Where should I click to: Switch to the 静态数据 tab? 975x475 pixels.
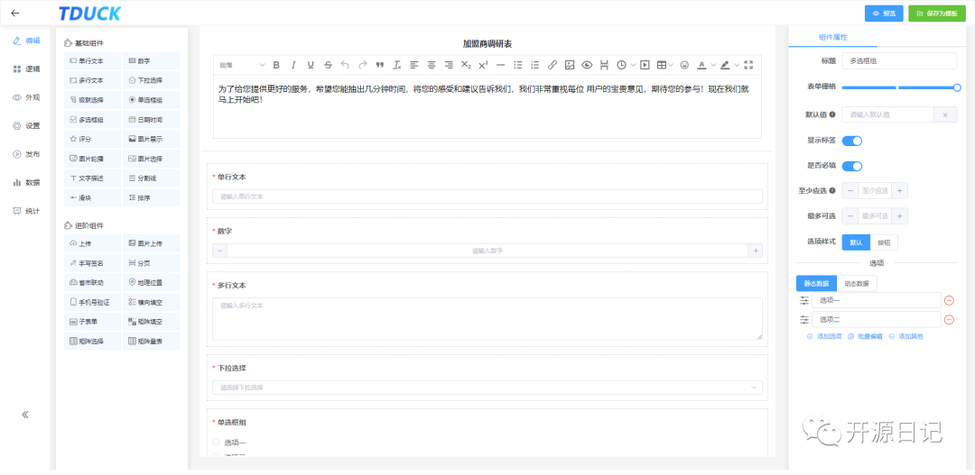pyautogui.click(x=816, y=283)
